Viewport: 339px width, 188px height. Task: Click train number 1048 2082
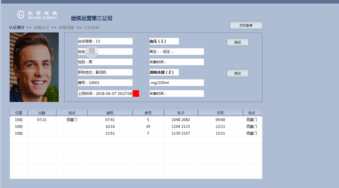pyautogui.click(x=181, y=120)
